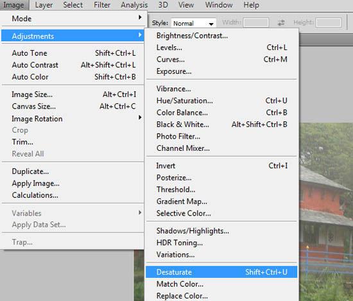Select Curves adjustment
Image resolution: width=353 pixels, height=301 pixels.
(221, 60)
